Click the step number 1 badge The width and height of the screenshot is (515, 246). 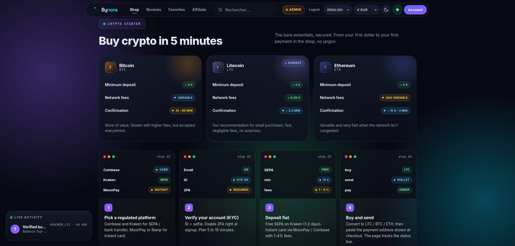[x=108, y=208]
